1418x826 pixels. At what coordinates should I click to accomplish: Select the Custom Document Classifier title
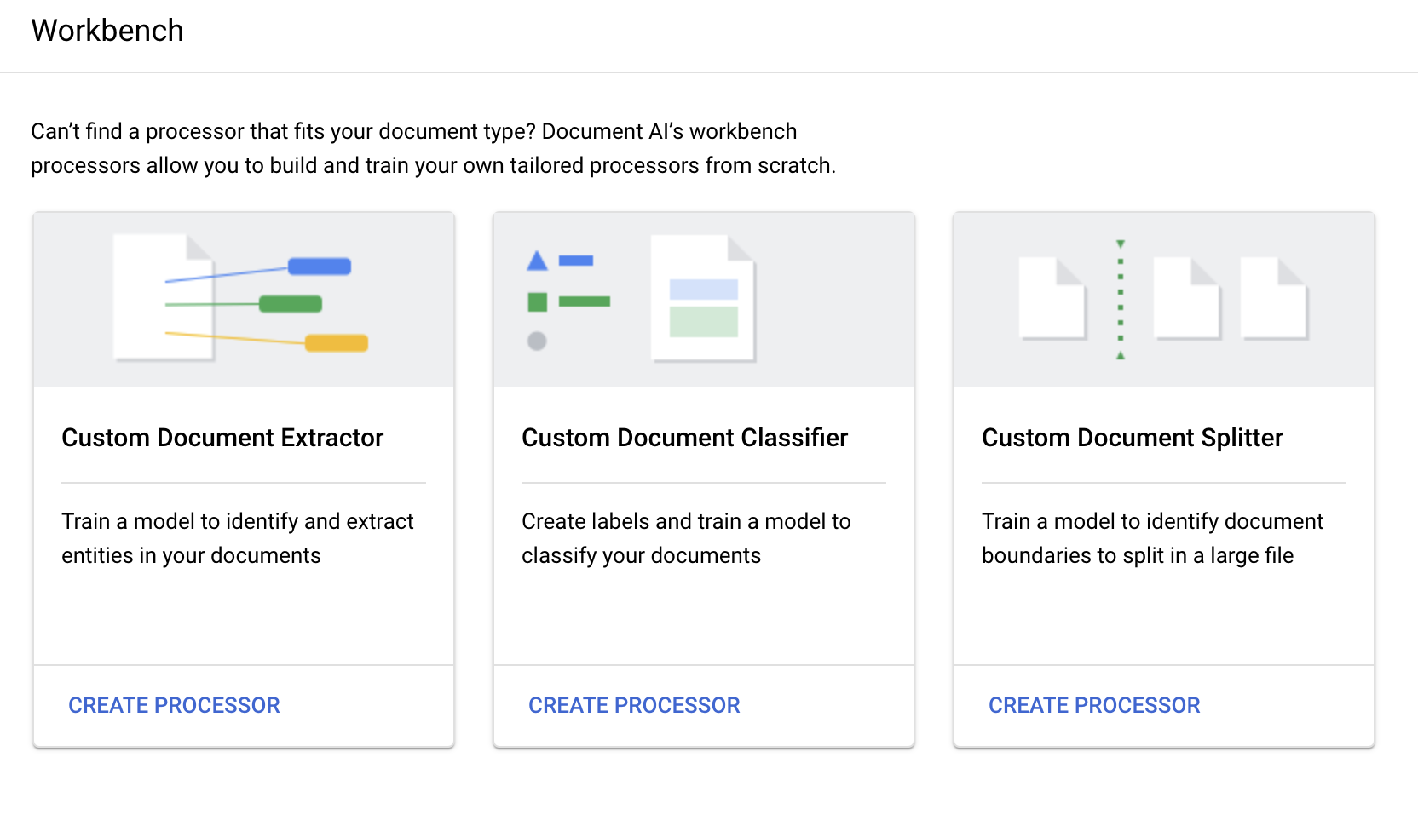(x=684, y=438)
